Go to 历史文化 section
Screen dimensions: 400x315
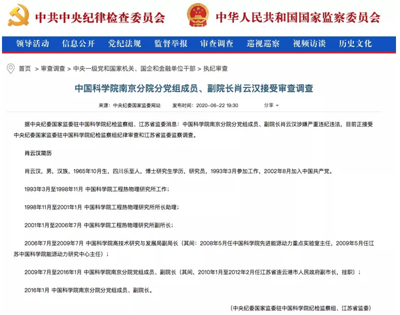[355, 44]
